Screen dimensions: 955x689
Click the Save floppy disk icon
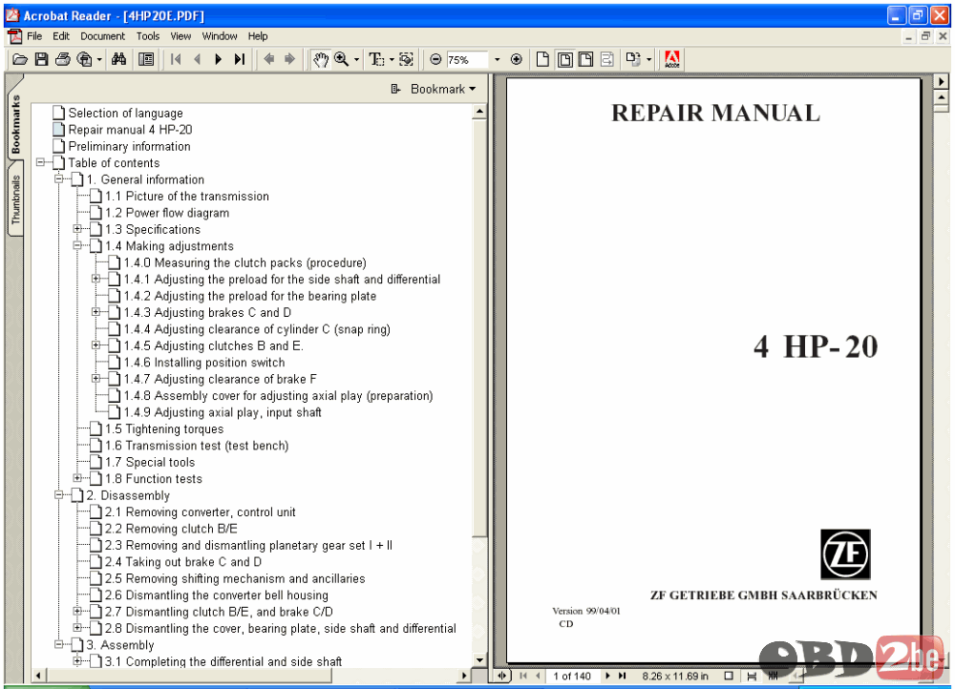tap(41, 59)
